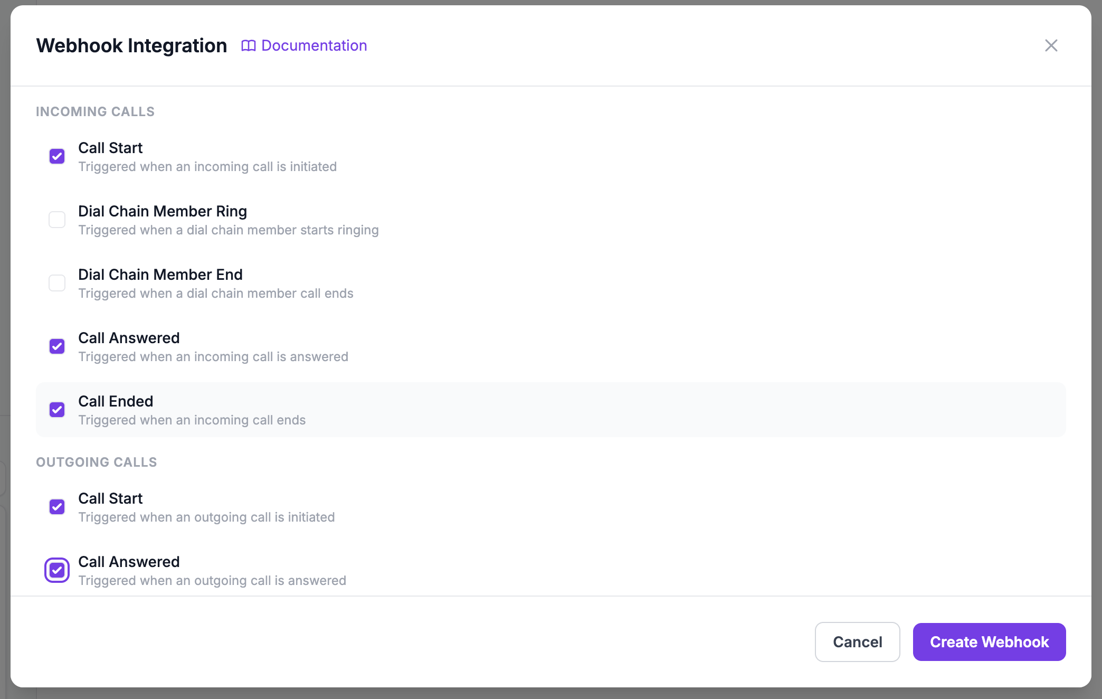Viewport: 1102px width, 699px height.
Task: Click the close X icon on the dialog
Action: (1051, 45)
